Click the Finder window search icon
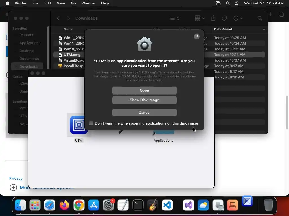Screen dimensions: 289x216 pyautogui.click(x=260, y=18)
